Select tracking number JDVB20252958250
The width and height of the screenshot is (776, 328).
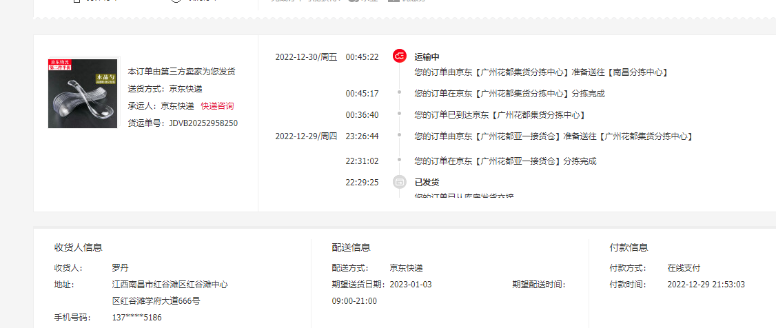click(203, 123)
